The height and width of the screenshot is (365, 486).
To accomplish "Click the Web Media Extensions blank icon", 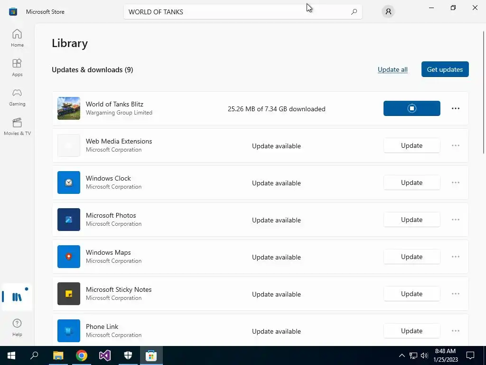I will click(x=69, y=145).
